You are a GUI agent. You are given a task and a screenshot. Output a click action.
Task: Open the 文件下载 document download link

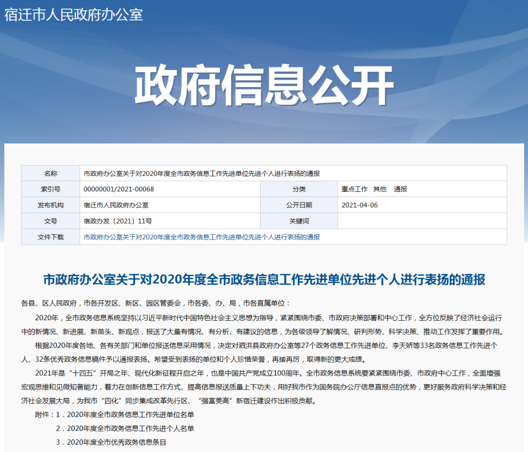tap(202, 237)
